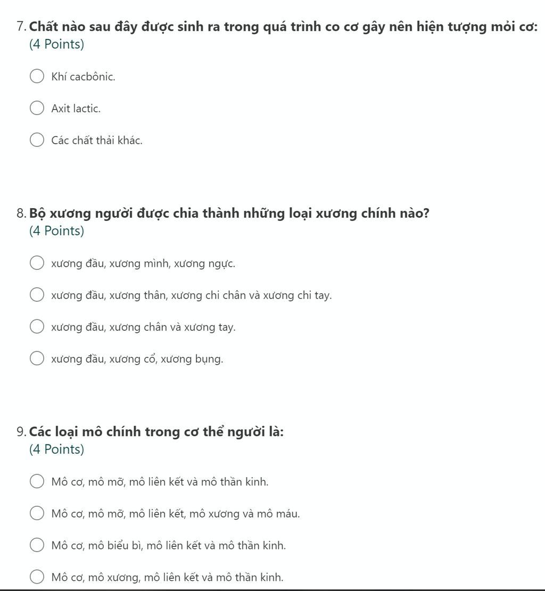Click the 'Khí cacbônic.' answer text
This screenshot has width=545, height=591.
tap(83, 77)
